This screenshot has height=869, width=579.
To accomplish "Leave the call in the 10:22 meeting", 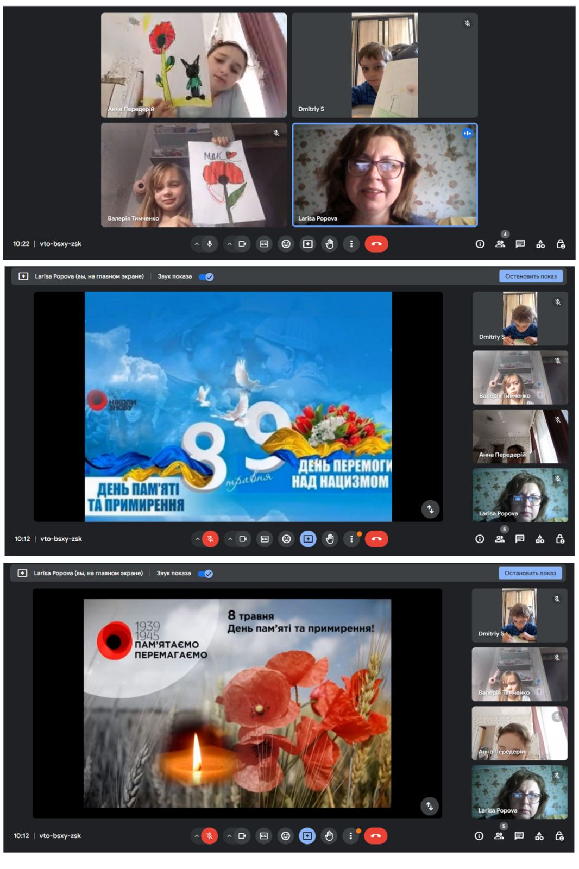I will tap(376, 244).
